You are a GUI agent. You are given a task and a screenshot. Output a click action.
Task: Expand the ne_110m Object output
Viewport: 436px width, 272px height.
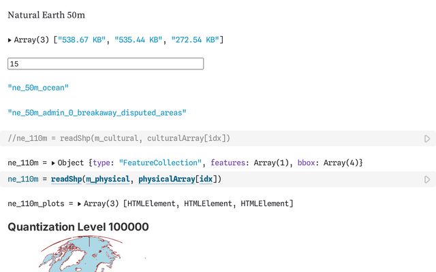(54, 163)
